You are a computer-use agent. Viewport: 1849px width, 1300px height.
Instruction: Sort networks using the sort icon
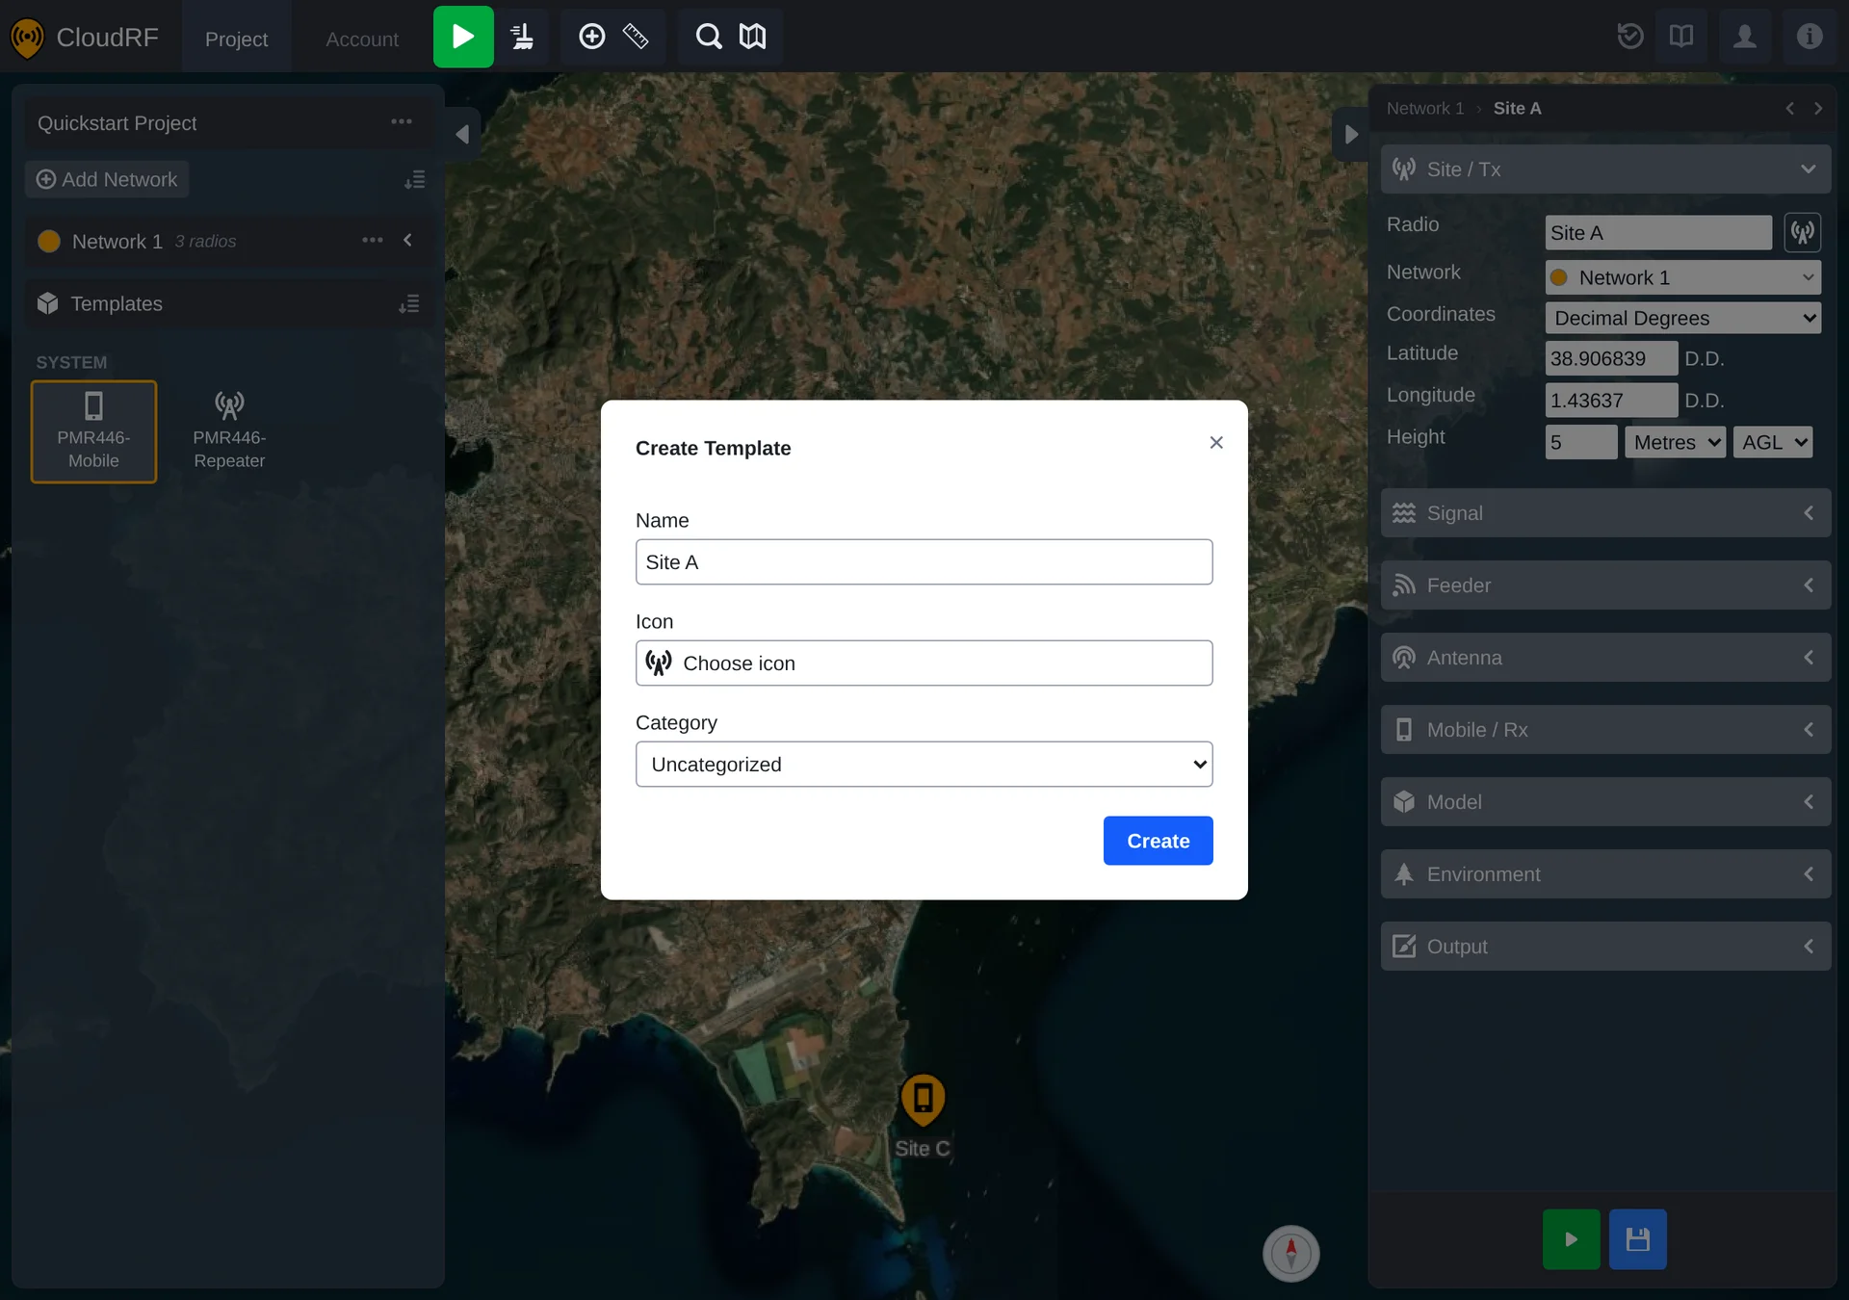(415, 180)
